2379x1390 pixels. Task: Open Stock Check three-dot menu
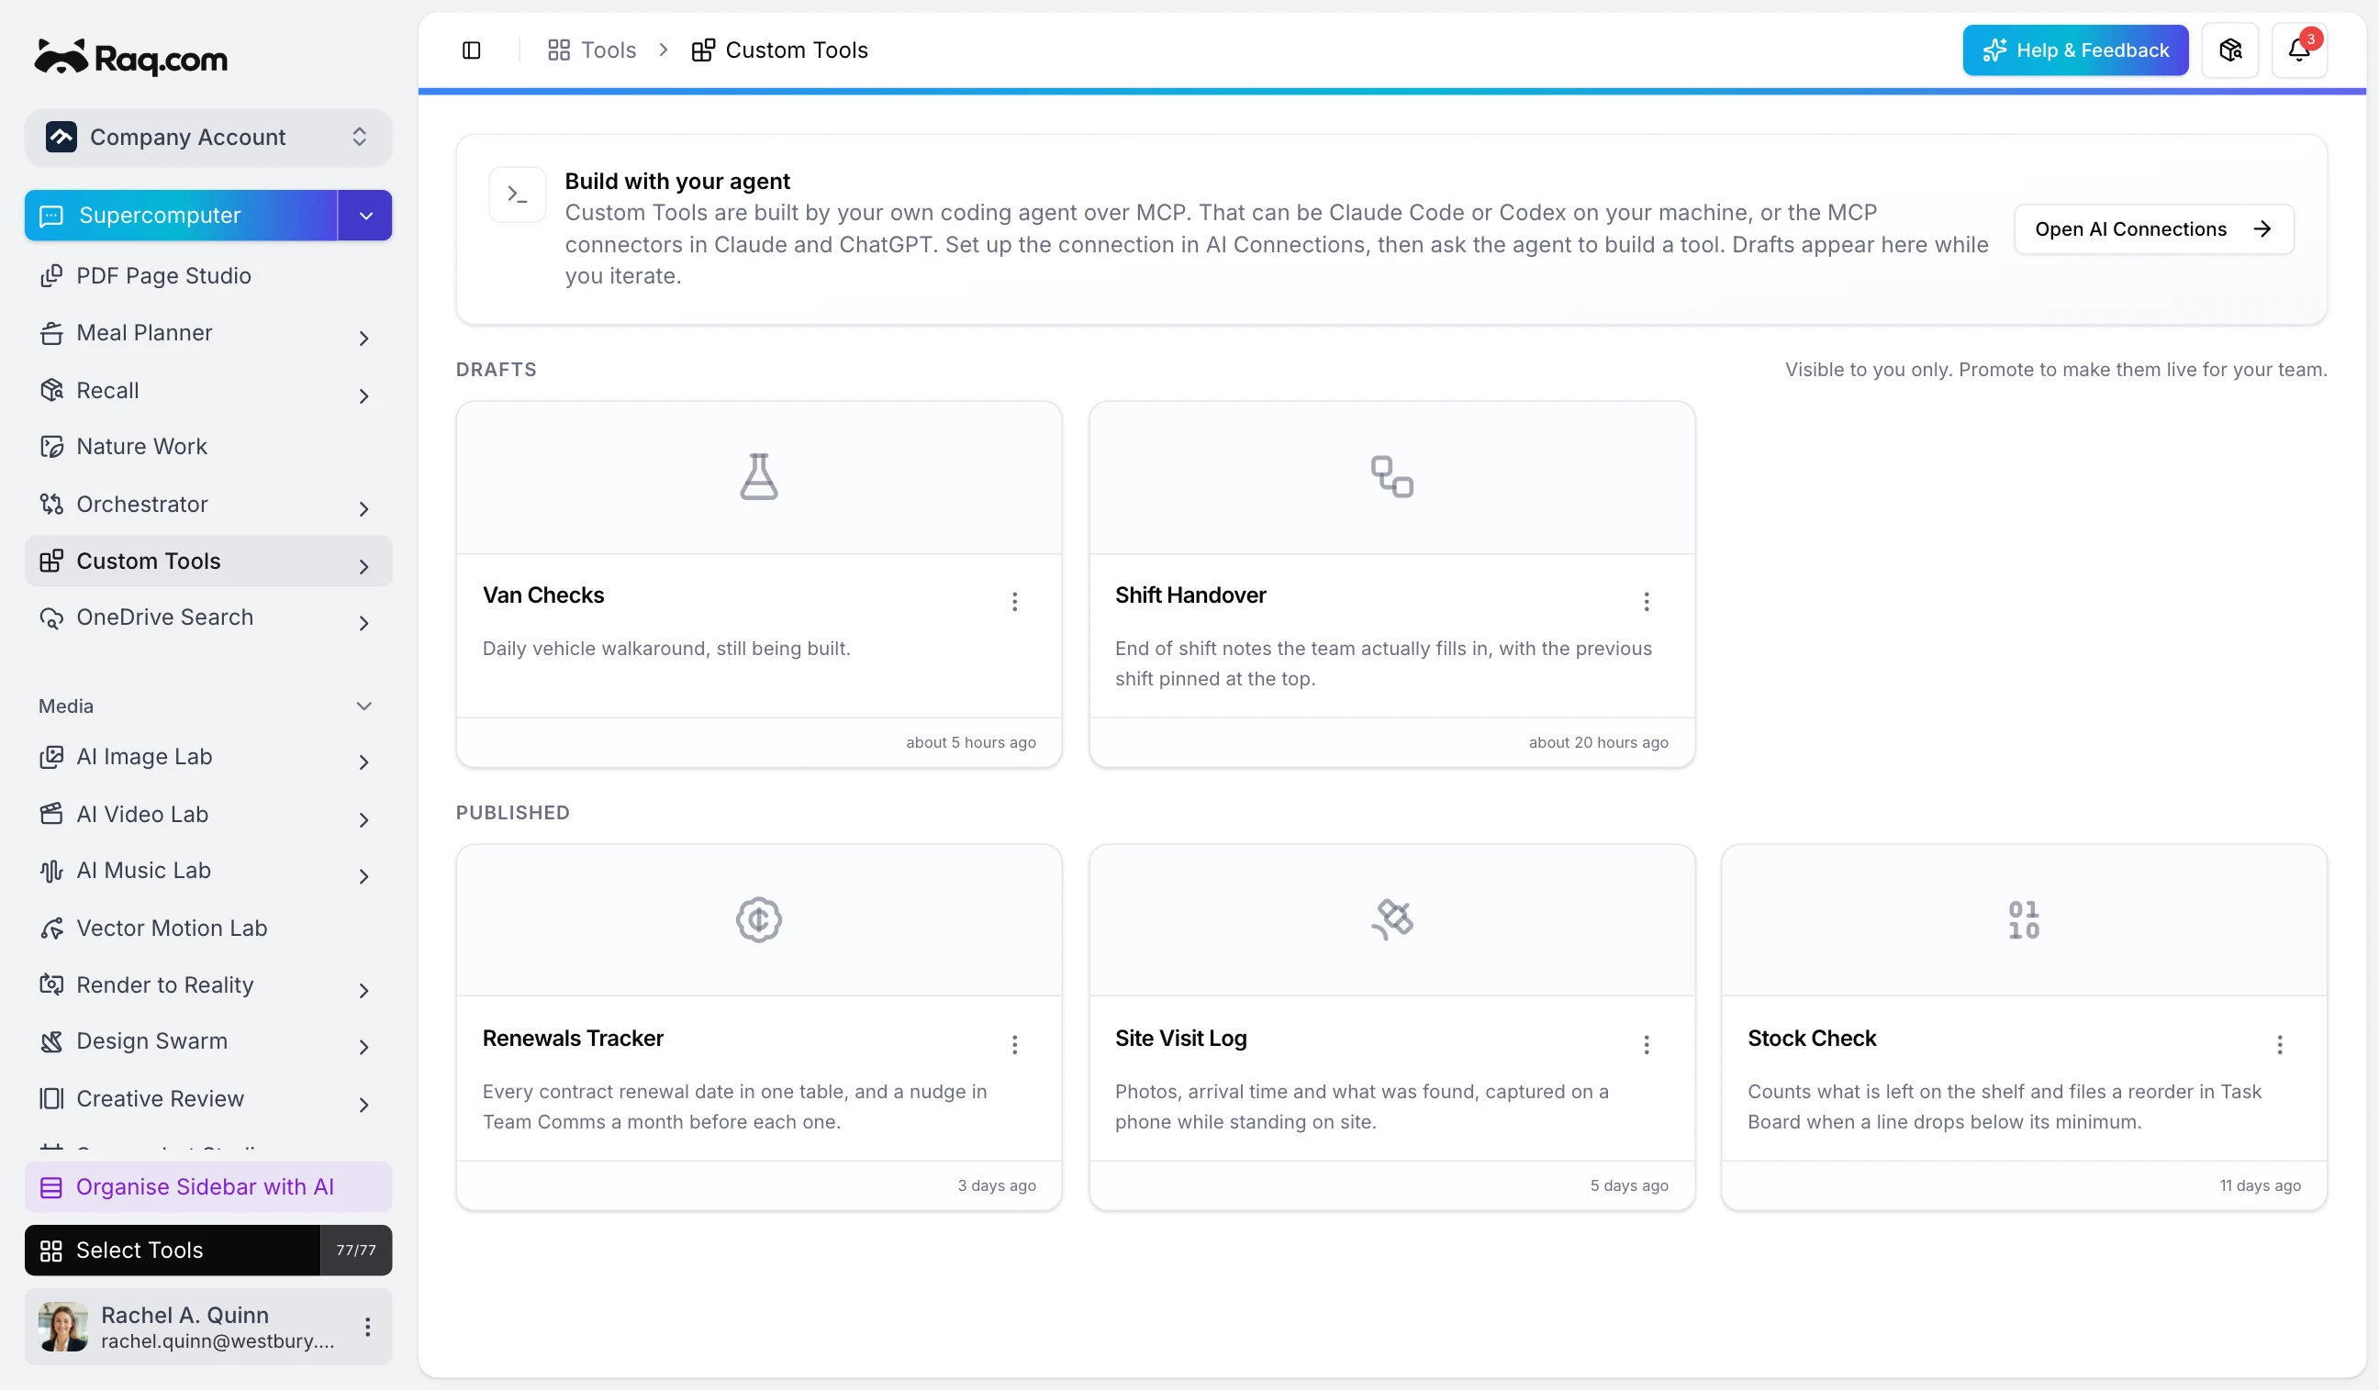(2279, 1044)
